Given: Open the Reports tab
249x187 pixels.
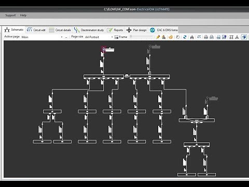Looking at the screenshot, I should (115, 30).
